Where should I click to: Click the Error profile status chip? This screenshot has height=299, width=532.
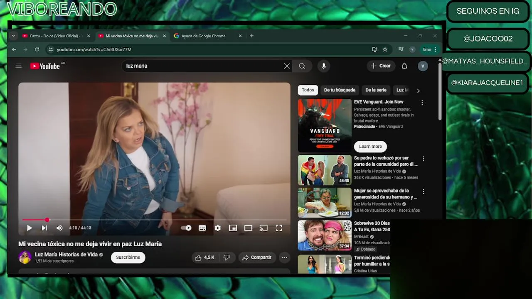coord(427,49)
